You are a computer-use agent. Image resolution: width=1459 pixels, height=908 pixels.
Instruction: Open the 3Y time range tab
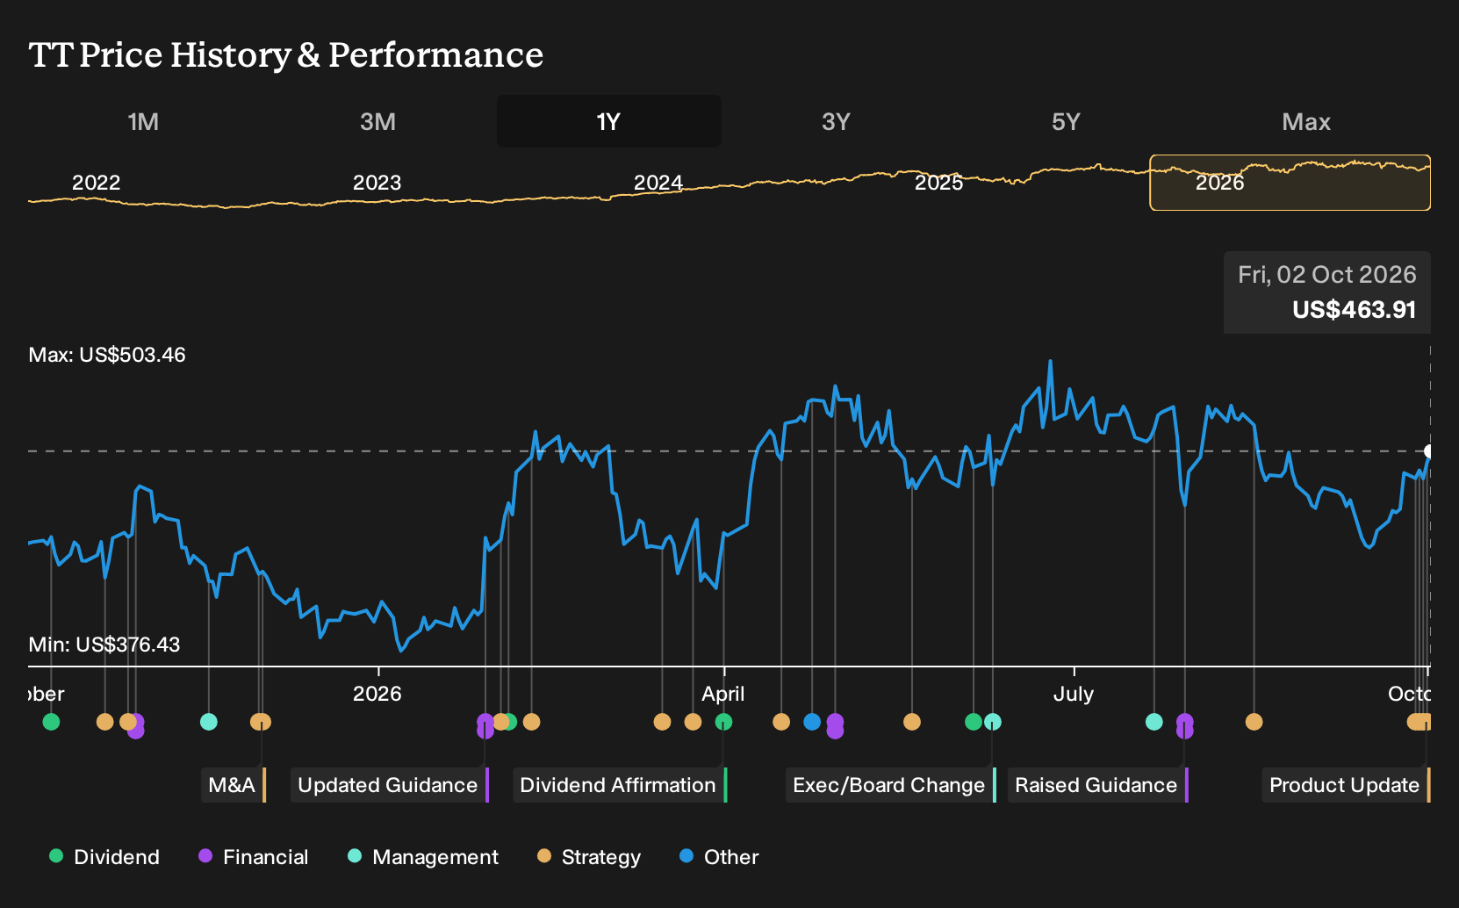pos(836,121)
